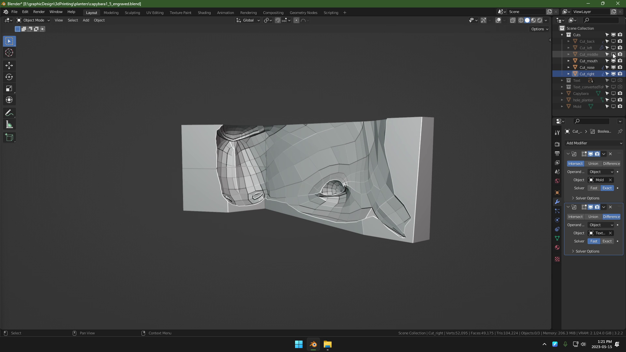The width and height of the screenshot is (626, 352).
Task: Open Global transform orientation dropdown
Action: pos(248,20)
